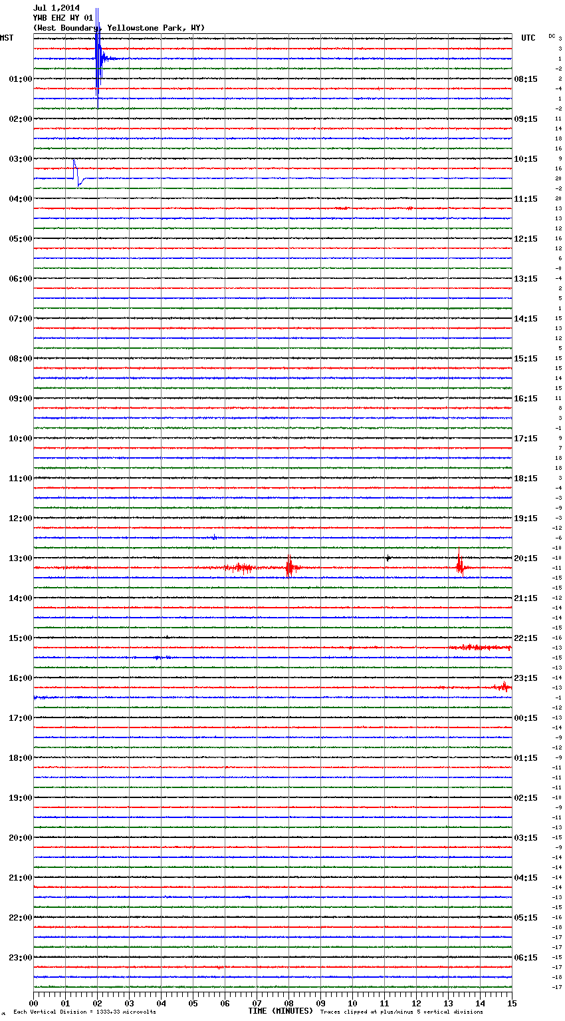Click the 13 minute tick label
The image size is (565, 1021).
448,1003
